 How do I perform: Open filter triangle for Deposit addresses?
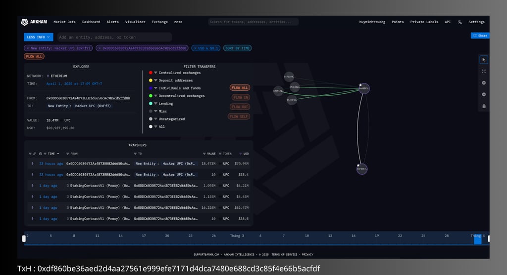(x=155, y=80)
